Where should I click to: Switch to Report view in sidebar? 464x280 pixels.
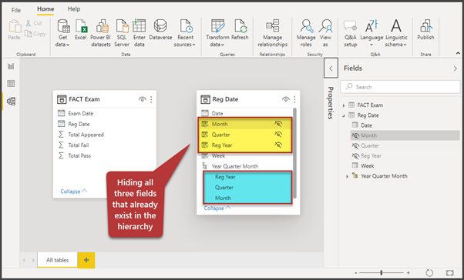(11, 66)
